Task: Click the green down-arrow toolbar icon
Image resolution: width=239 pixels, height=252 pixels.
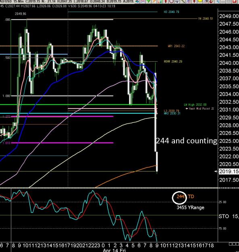Action: point(149,2)
